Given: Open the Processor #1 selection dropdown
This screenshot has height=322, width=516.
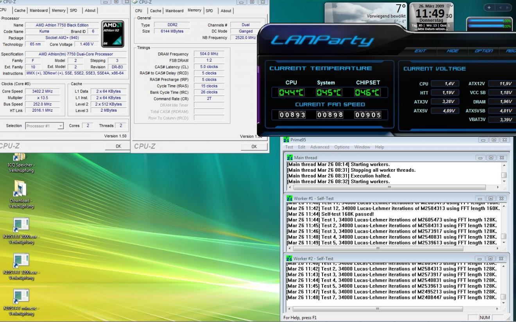Looking at the screenshot, I should [x=60, y=126].
